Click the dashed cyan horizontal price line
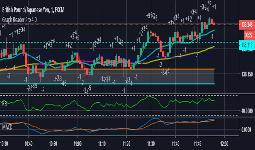 [x=119, y=42]
